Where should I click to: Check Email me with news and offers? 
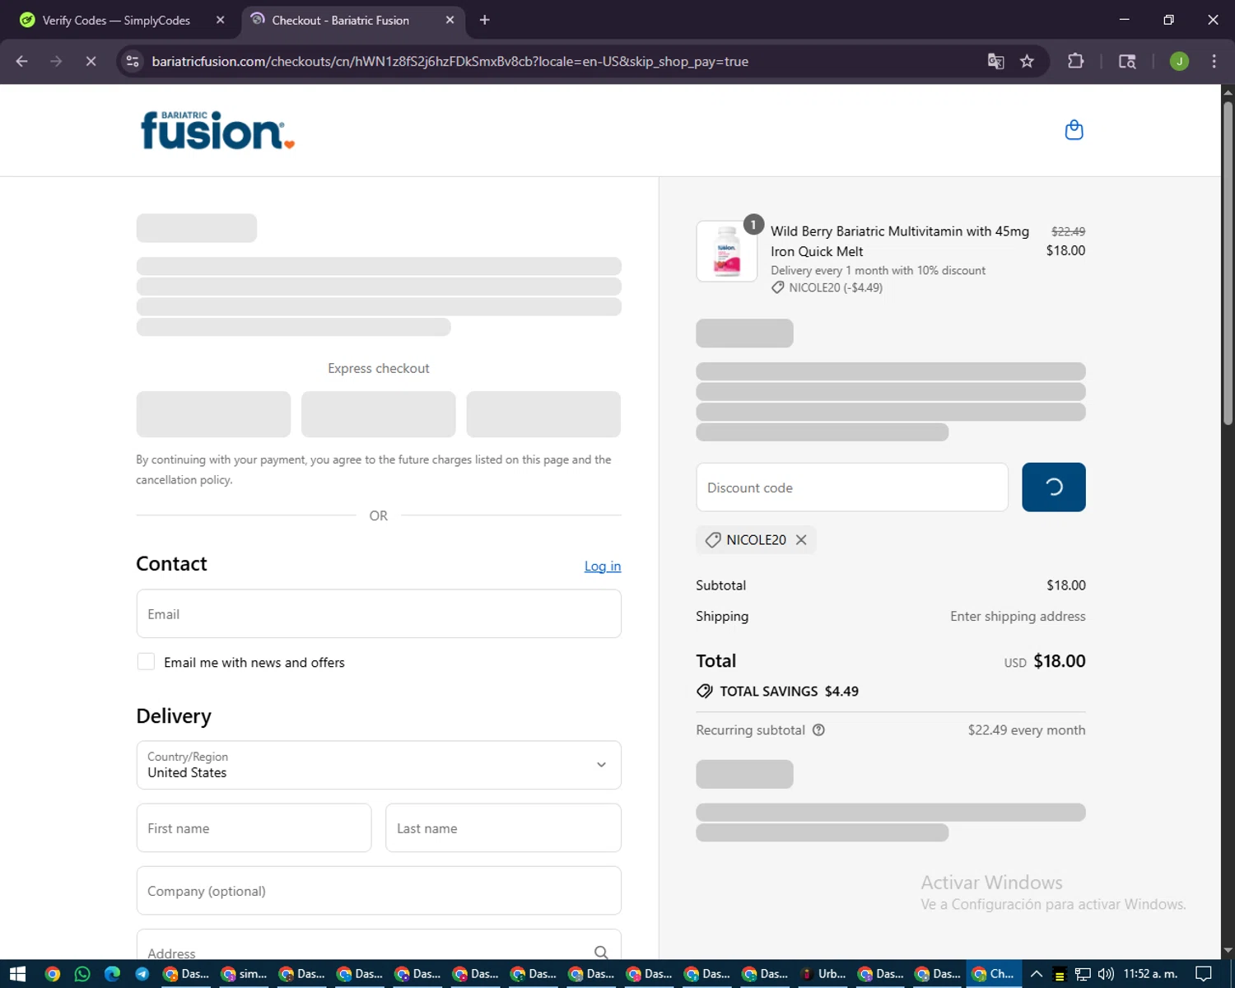coord(146,662)
